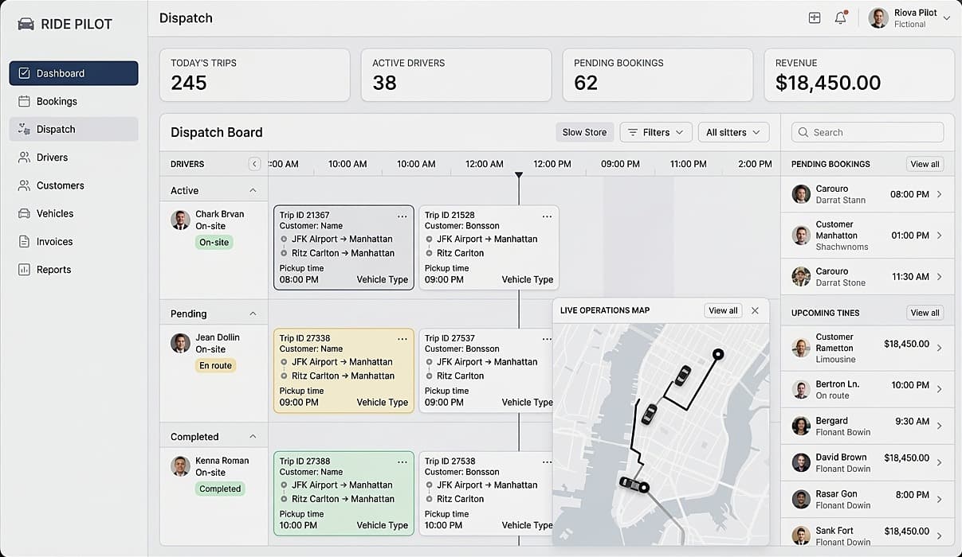The height and width of the screenshot is (557, 962).
Task: Collapse the Active drivers group
Action: pos(253,190)
